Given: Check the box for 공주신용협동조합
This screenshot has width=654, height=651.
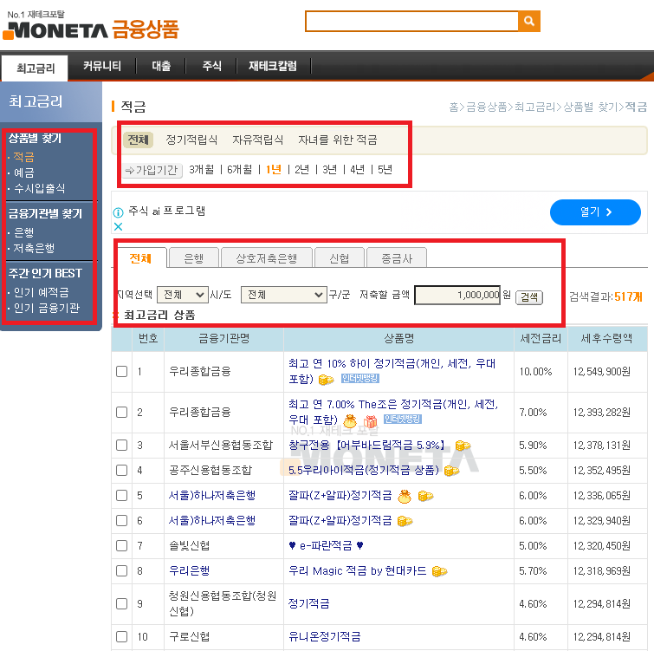Looking at the screenshot, I should coord(122,471).
